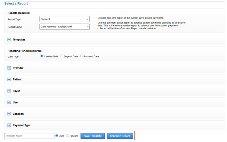Expand the Templates section plus icon
The image size is (227, 142).
[9, 40]
